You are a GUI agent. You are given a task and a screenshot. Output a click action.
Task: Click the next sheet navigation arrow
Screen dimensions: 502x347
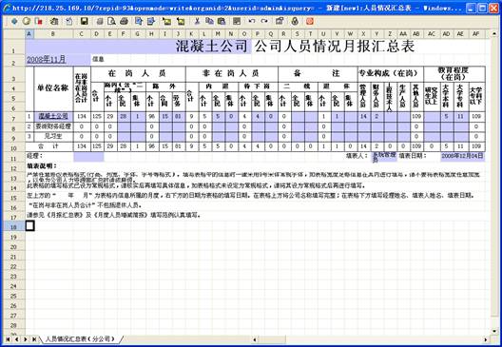point(25,339)
